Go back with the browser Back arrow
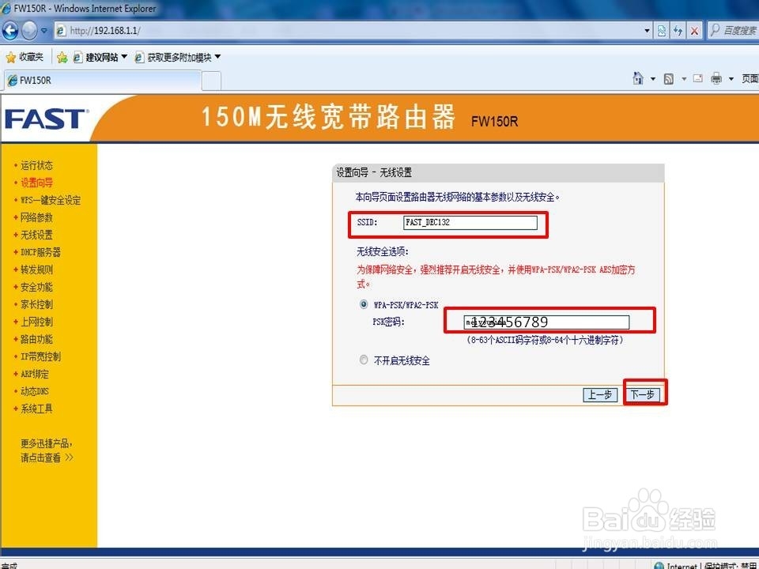 click(10, 31)
